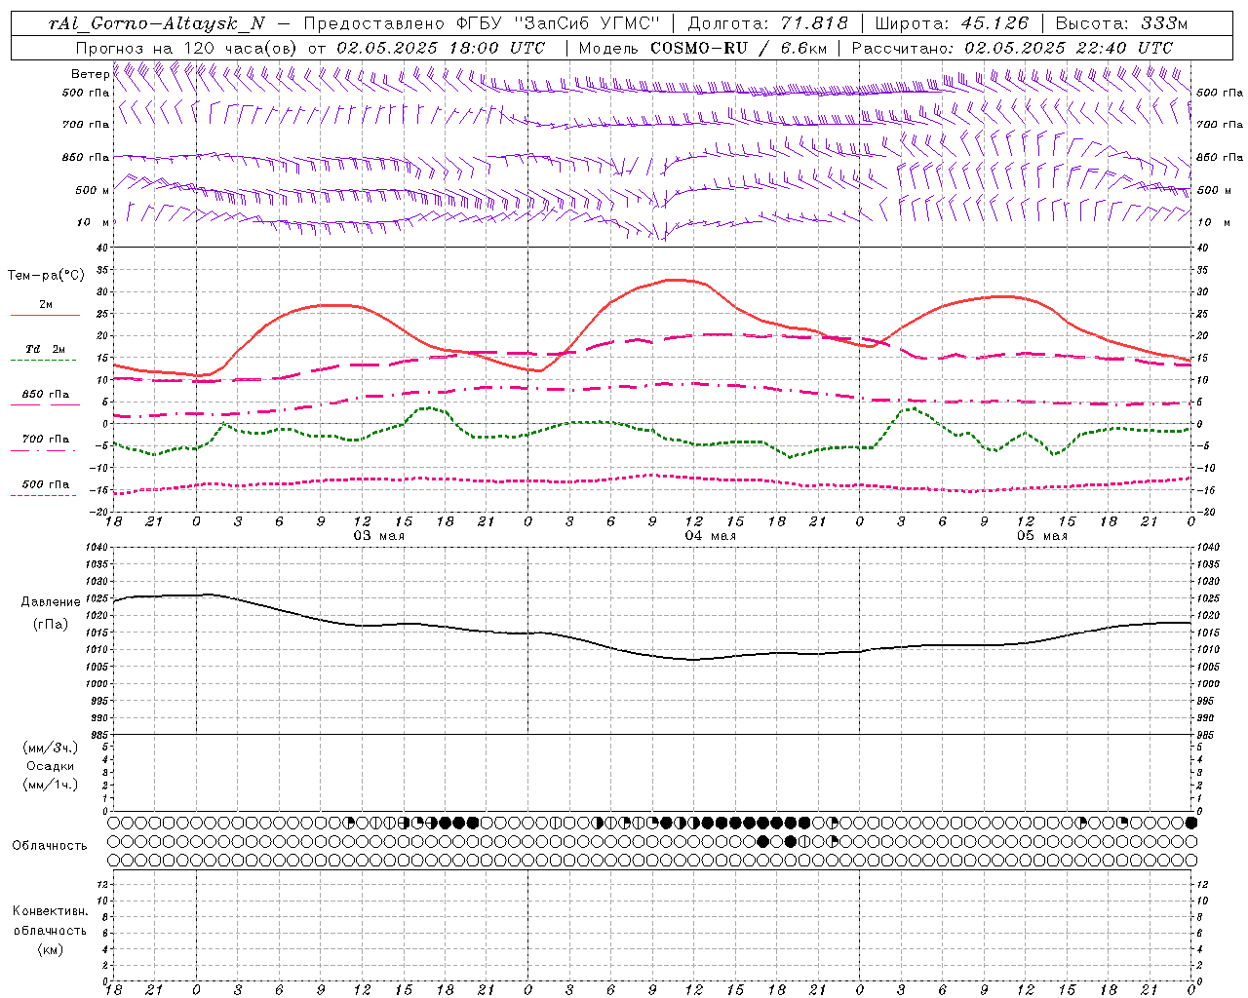The image size is (1248, 998).
Task: Click the dashed line sample under Td 2м
Action: 43,361
